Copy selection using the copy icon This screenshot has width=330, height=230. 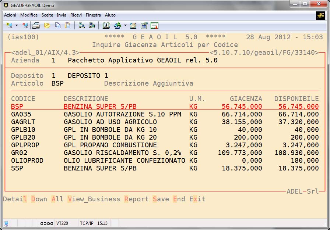[x=57, y=26]
